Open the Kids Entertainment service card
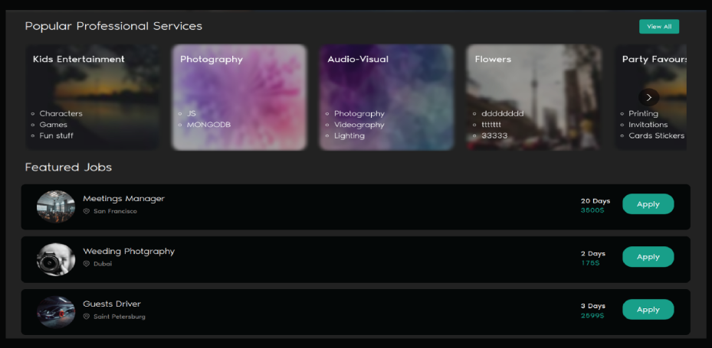Screen dimensions: 712x348 [x=93, y=97]
